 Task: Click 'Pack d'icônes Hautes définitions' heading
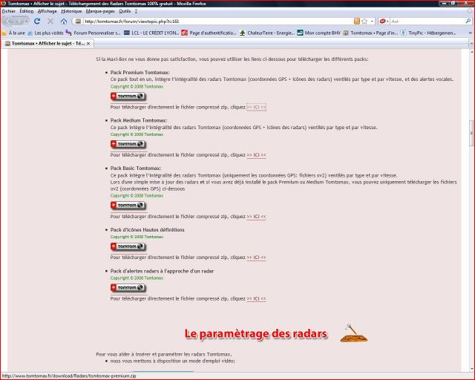pyautogui.click(x=147, y=229)
